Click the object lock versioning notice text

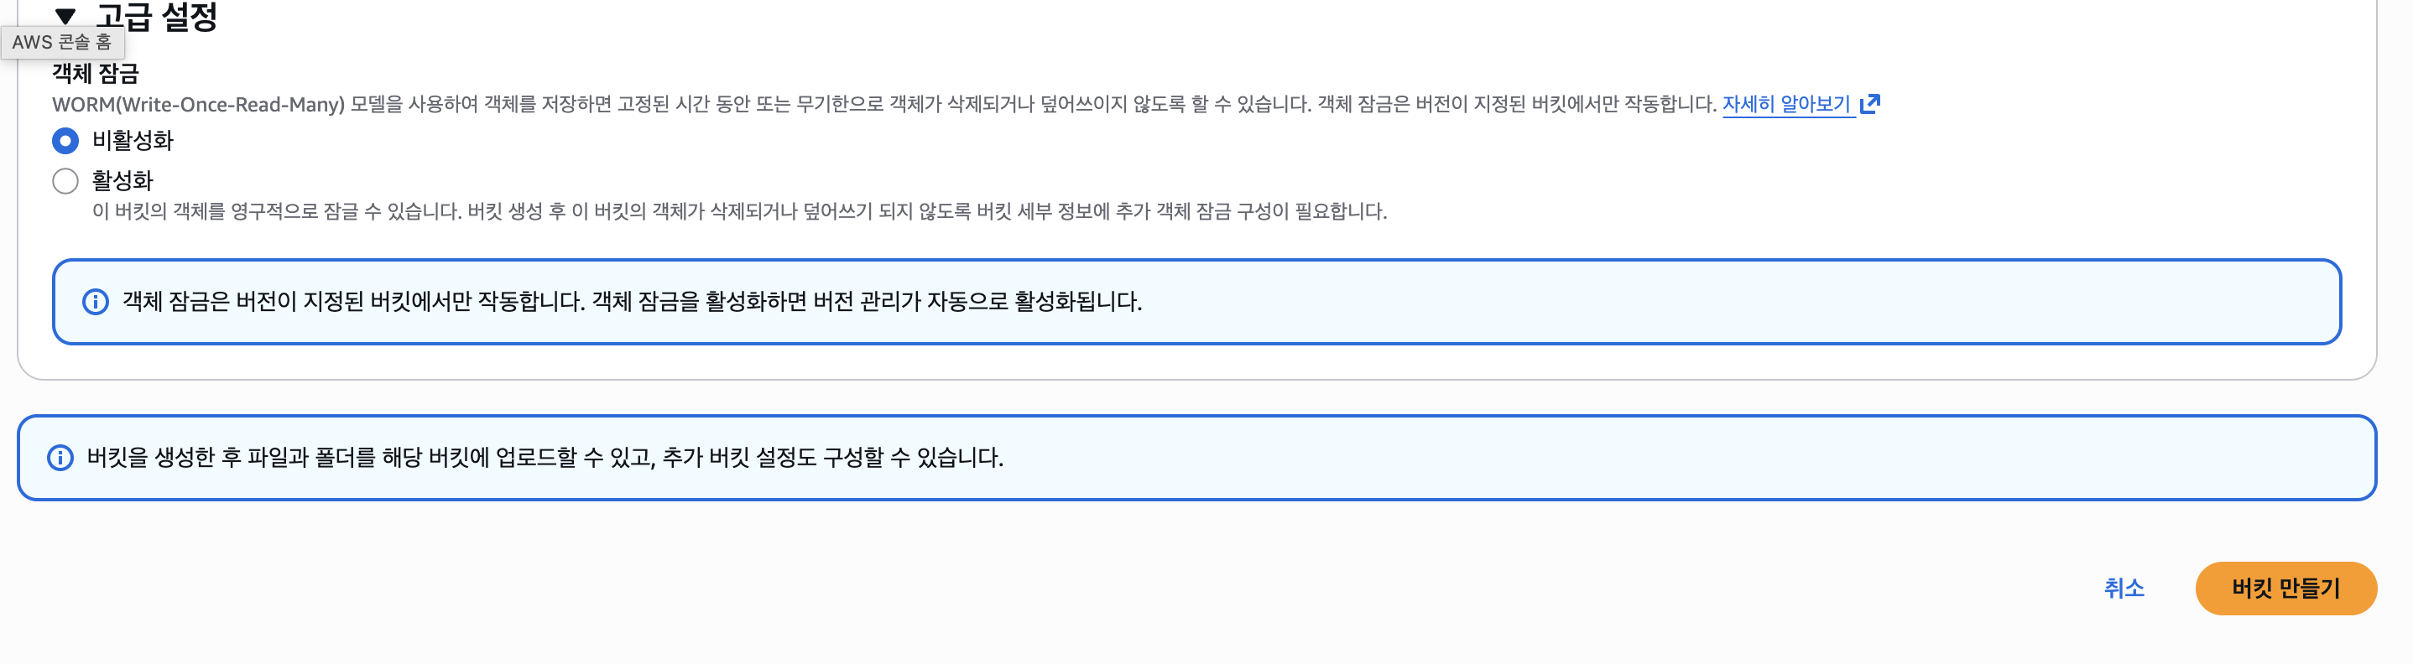(x=633, y=302)
